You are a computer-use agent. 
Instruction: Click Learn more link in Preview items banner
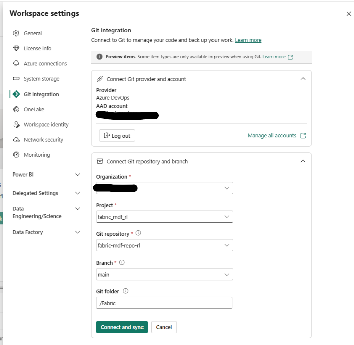point(274,57)
